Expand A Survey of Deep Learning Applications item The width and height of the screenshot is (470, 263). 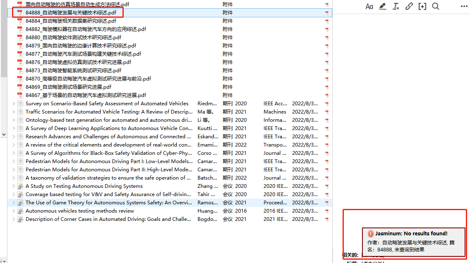14,128
